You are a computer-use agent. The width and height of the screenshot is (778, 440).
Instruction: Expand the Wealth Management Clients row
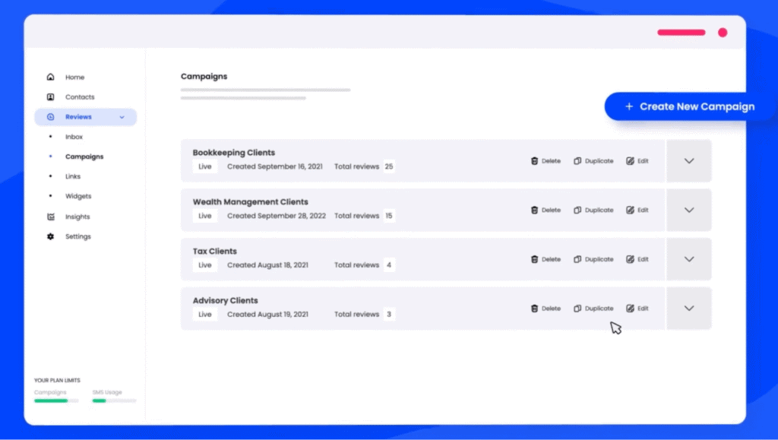689,210
